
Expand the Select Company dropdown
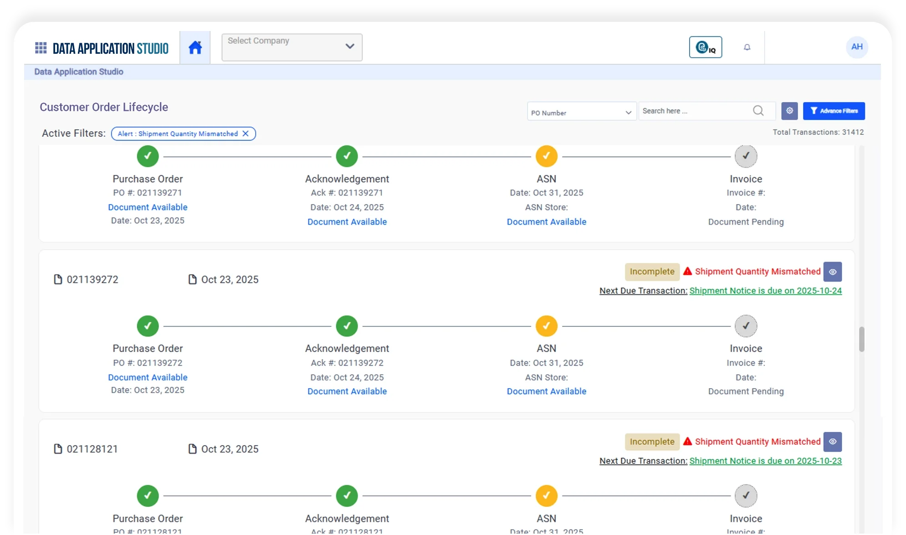click(292, 47)
